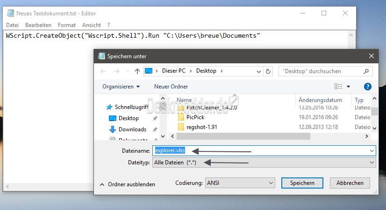This screenshot has width=386, height=210.
Task: Click the Abbrechen button
Action: click(350, 183)
